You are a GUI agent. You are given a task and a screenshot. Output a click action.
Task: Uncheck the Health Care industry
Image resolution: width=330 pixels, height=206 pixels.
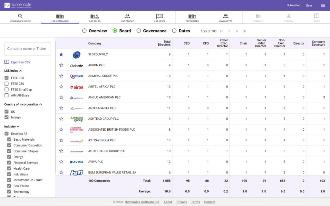click(x=9, y=168)
